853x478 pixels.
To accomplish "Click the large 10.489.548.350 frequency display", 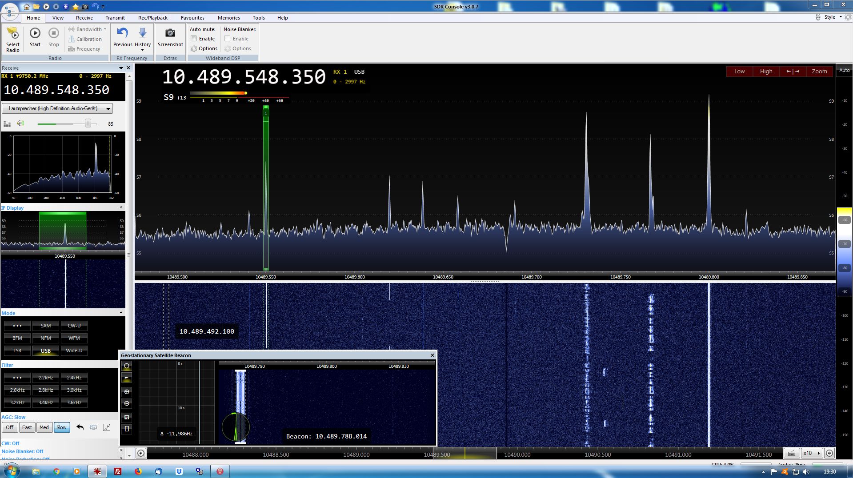I will pyautogui.click(x=244, y=77).
